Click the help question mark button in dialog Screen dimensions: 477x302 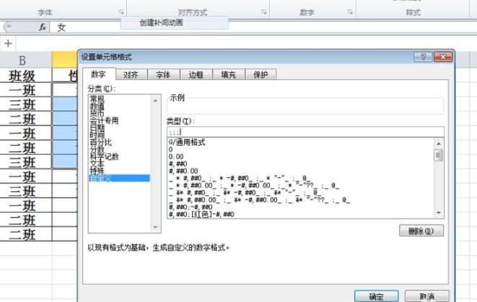423,57
